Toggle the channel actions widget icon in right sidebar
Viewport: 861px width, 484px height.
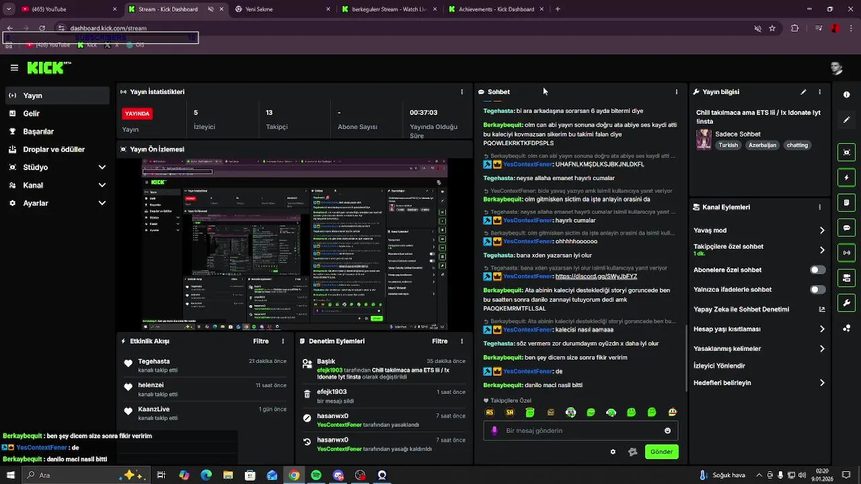pyautogui.click(x=846, y=278)
